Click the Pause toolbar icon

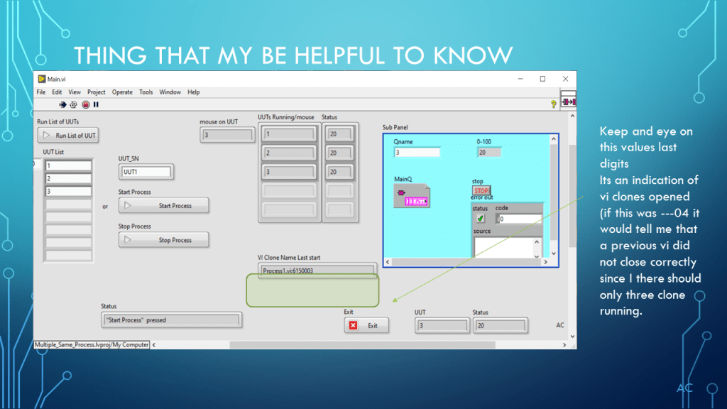[96, 104]
